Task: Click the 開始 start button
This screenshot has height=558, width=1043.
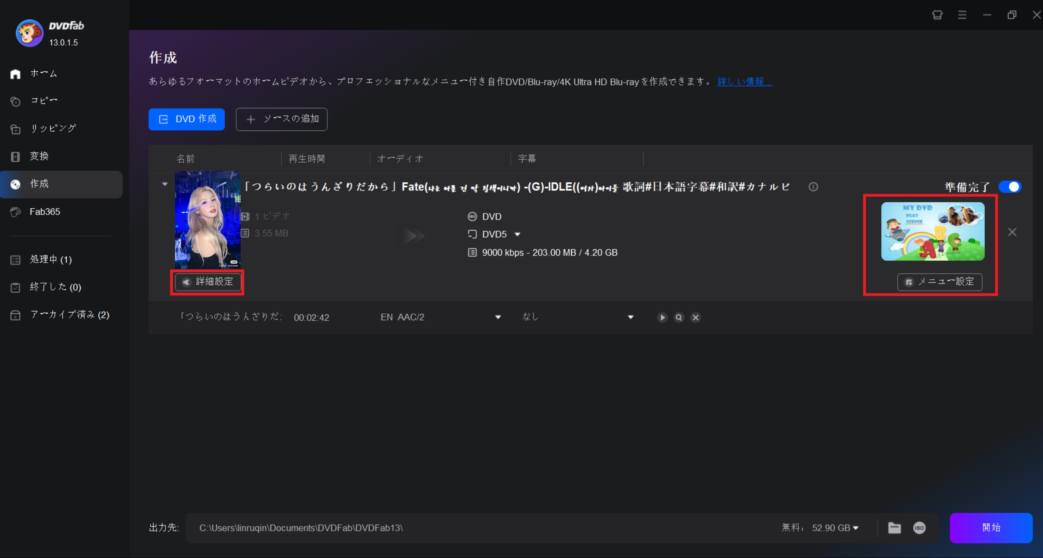Action: (991, 527)
